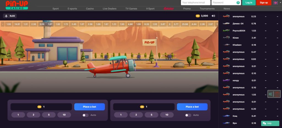Click the left panel bet amount field
This screenshot has width=282, height=128.
click(x=41, y=107)
